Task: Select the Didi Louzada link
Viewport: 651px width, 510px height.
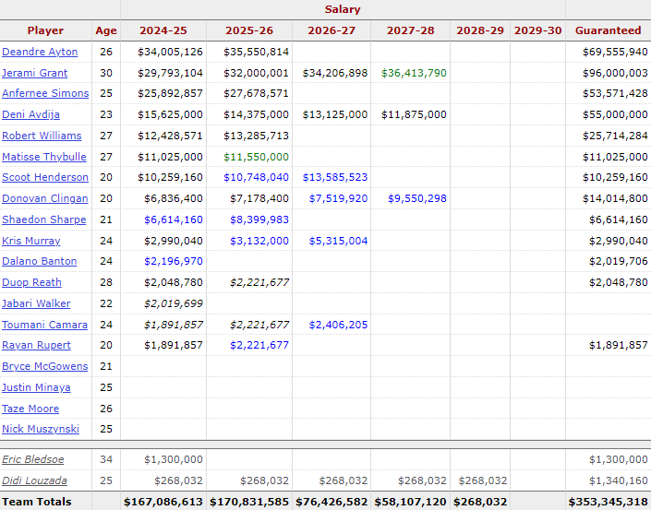Action: click(34, 480)
